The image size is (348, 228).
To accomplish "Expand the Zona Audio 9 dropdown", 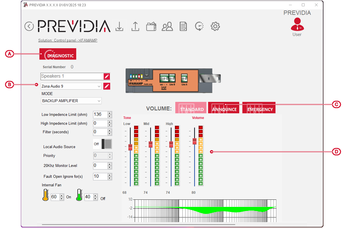I will (x=99, y=86).
